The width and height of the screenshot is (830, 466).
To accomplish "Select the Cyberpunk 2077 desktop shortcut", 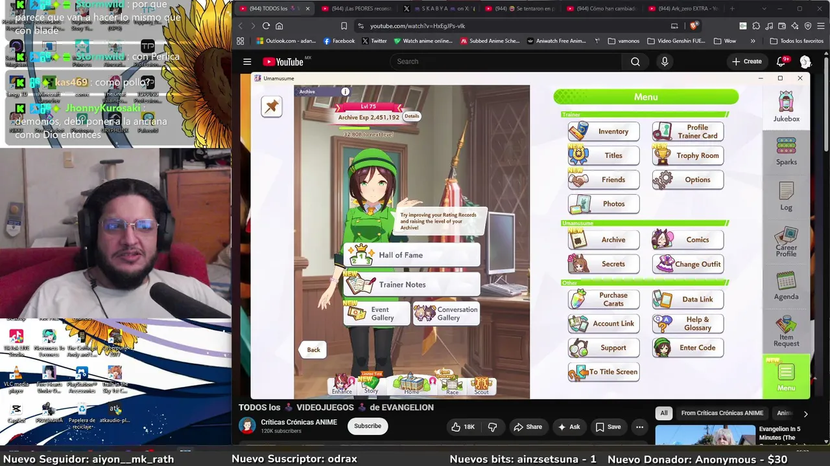I will click(115, 343).
